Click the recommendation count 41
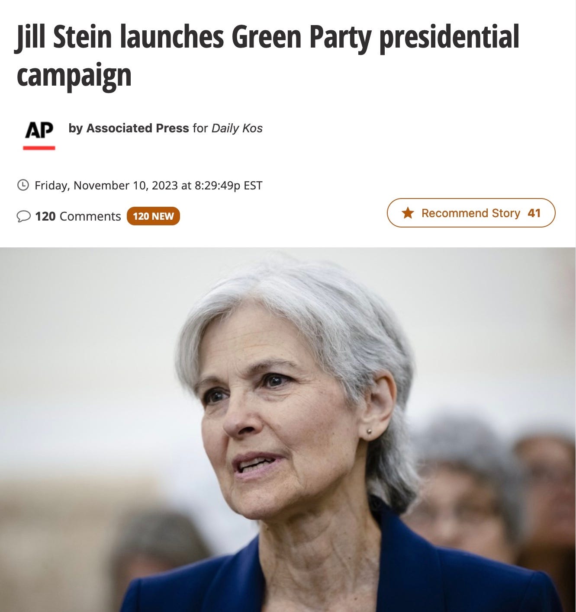576x612 pixels. click(x=534, y=213)
